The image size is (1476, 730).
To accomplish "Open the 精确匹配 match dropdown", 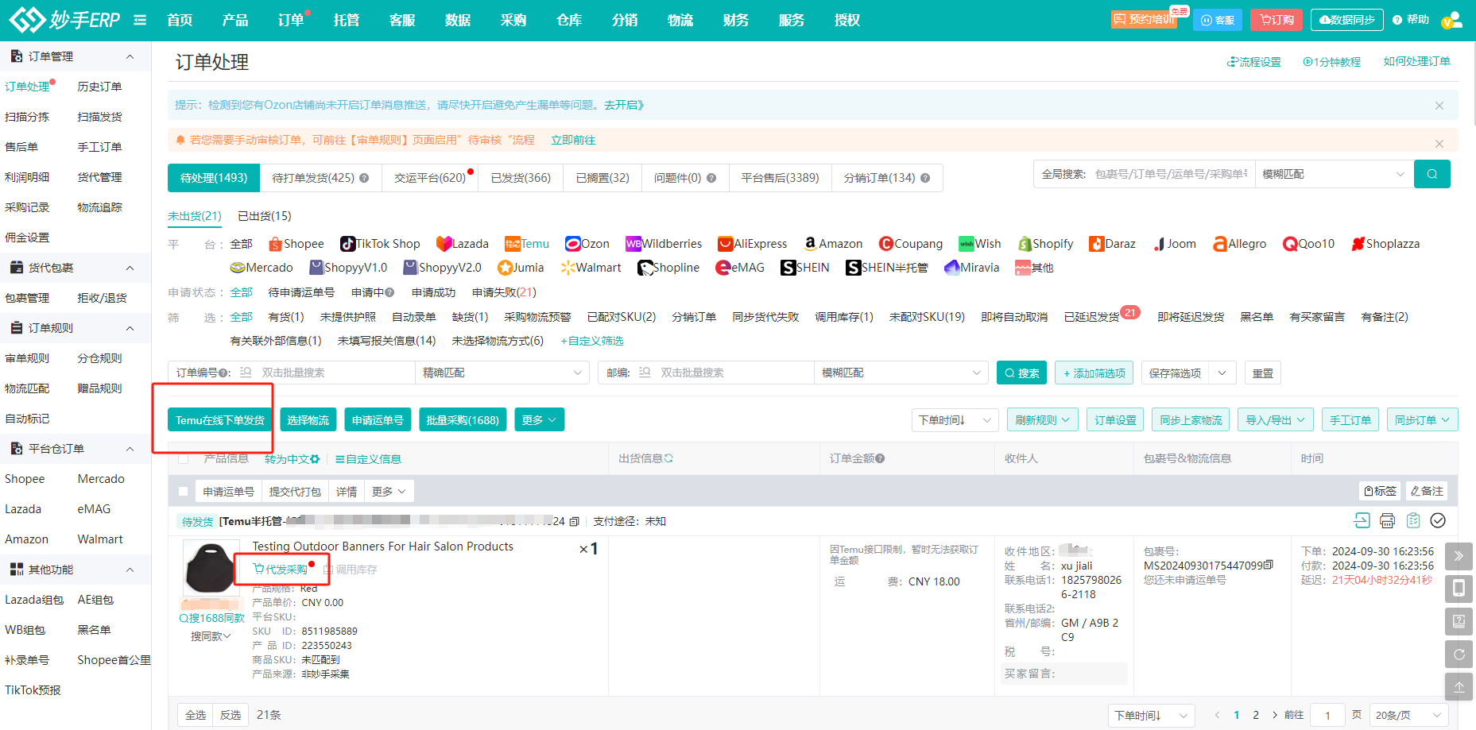I will click(x=502, y=373).
